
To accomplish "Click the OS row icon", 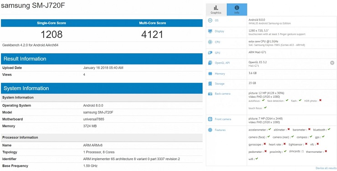I will point(210,20).
